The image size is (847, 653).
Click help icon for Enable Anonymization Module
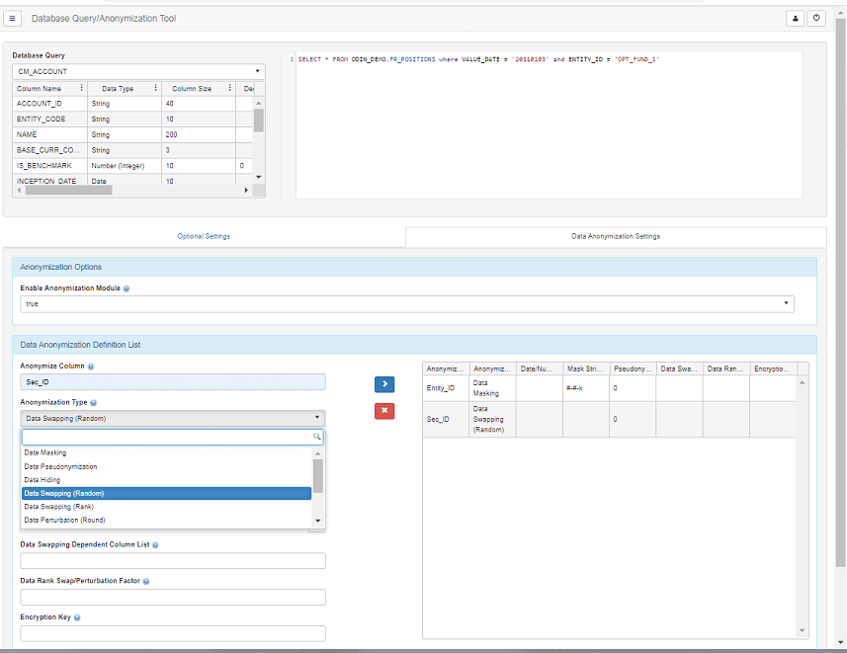pyautogui.click(x=127, y=289)
